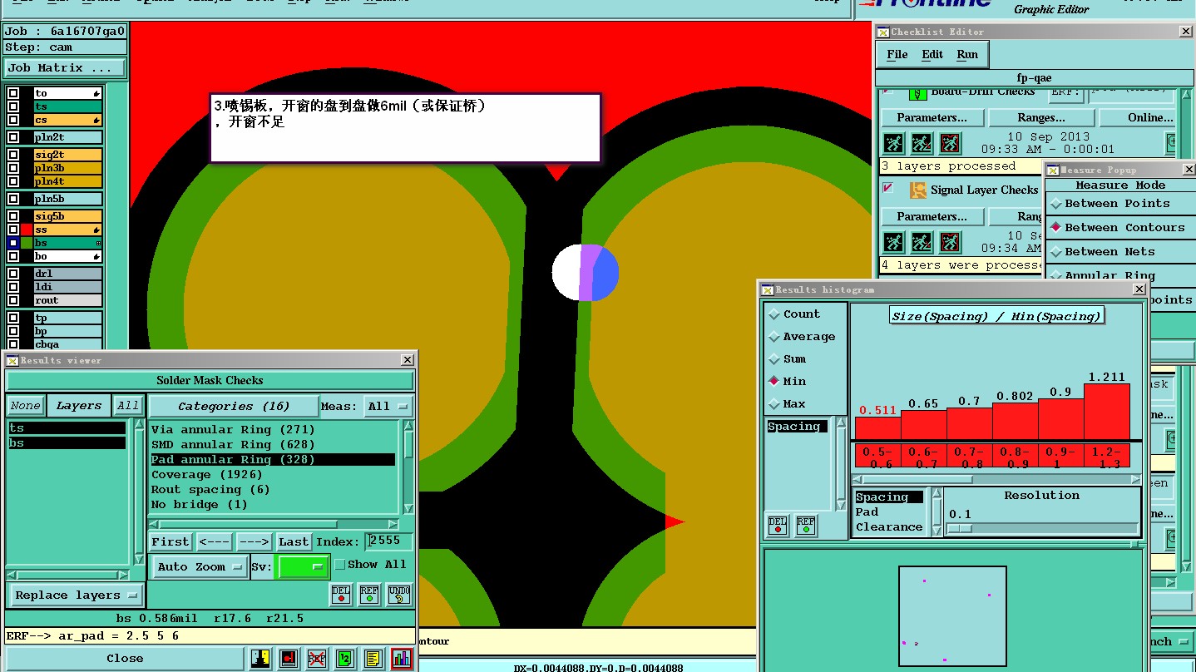Click the Index input field
The height and width of the screenshot is (672, 1196).
[388, 541]
